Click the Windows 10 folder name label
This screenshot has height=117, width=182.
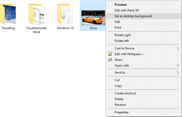(x=65, y=28)
